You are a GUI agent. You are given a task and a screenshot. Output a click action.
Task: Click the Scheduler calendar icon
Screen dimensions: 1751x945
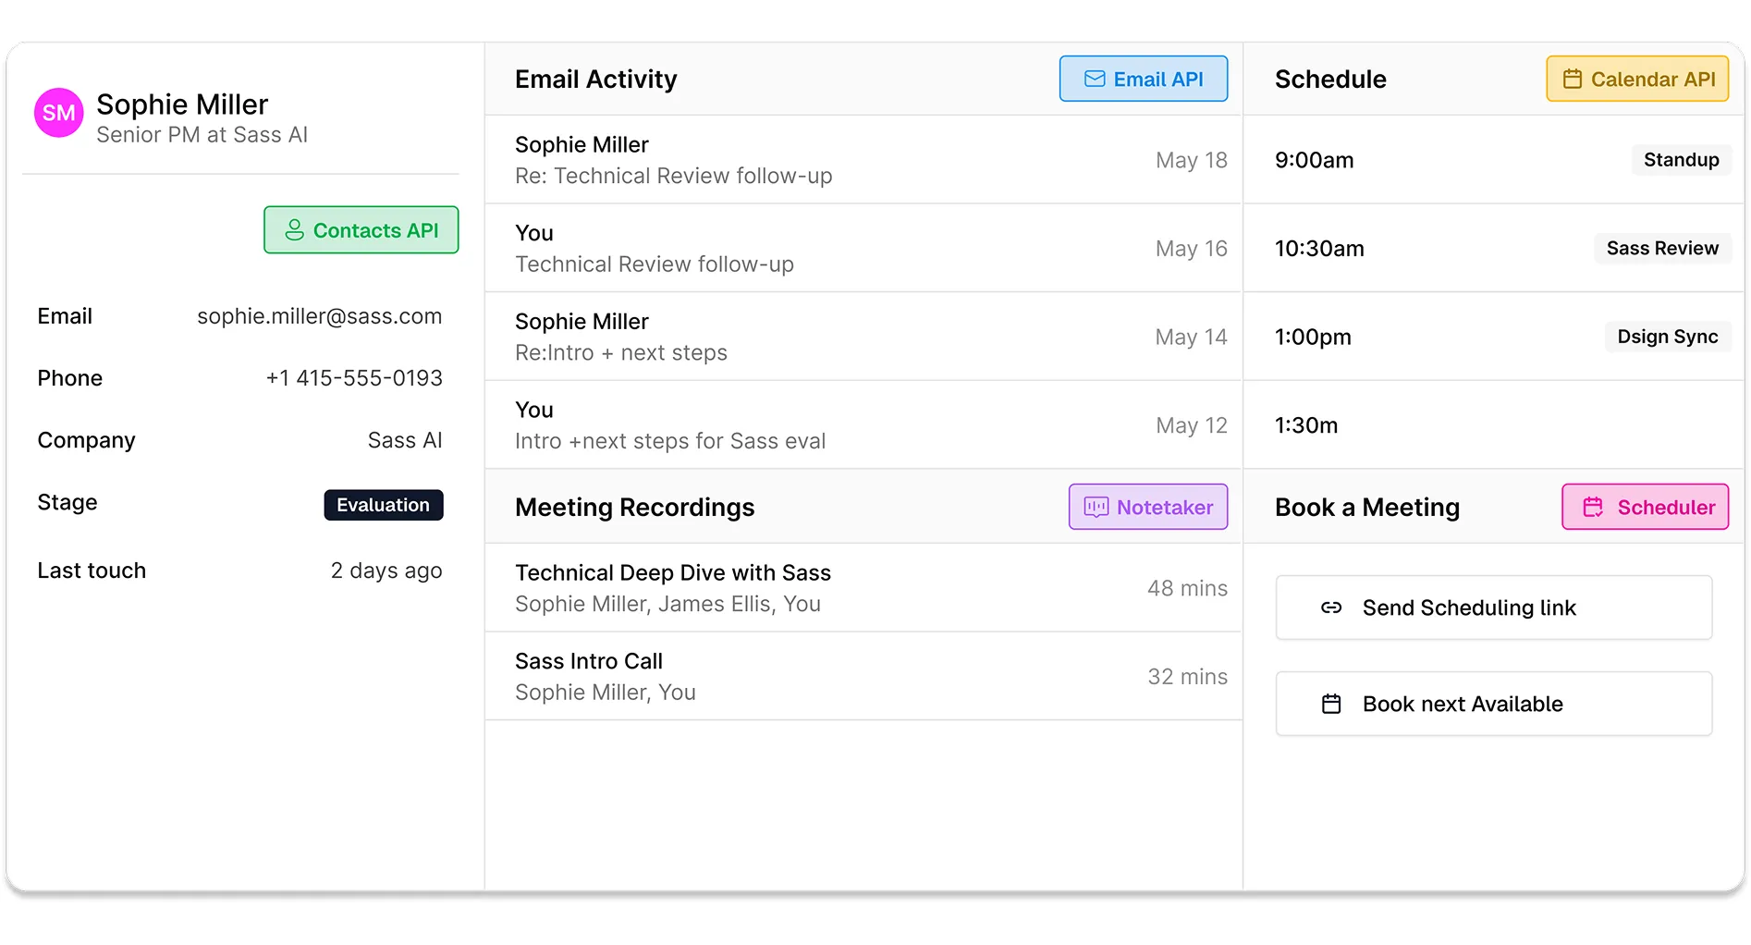point(1593,508)
